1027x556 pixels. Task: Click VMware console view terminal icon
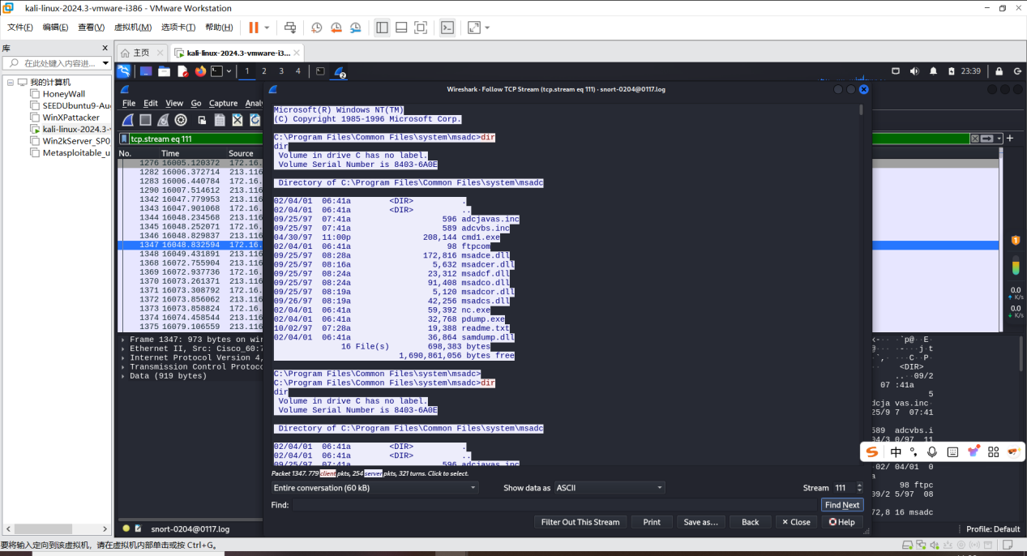click(447, 28)
